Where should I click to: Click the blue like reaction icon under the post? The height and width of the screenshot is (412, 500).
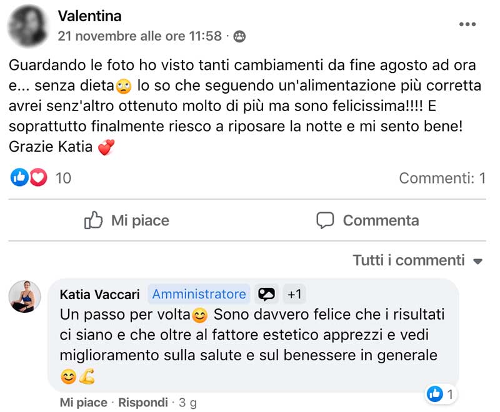pyautogui.click(x=19, y=178)
